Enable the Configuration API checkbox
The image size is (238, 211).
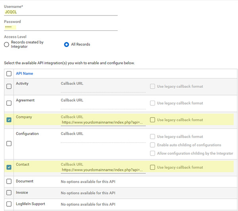[9, 143]
